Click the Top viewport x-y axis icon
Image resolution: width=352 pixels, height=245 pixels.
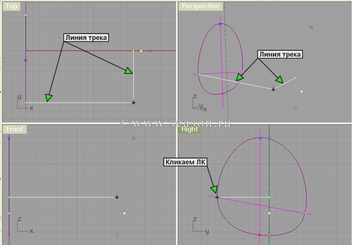pyautogui.click(x=25, y=103)
